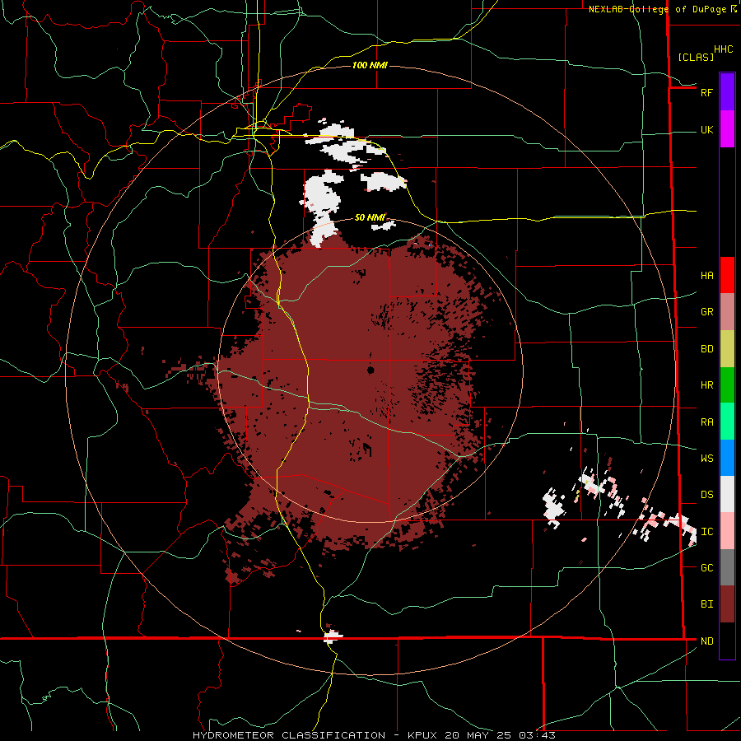This screenshot has width=741, height=741.
Task: Click the HYDROMETEOR CLASSIFICATION title text
Action: point(289,735)
